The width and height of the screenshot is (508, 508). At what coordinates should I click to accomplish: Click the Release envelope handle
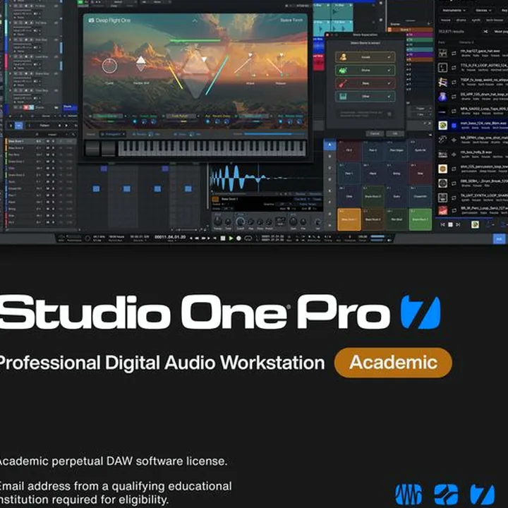pos(282,56)
